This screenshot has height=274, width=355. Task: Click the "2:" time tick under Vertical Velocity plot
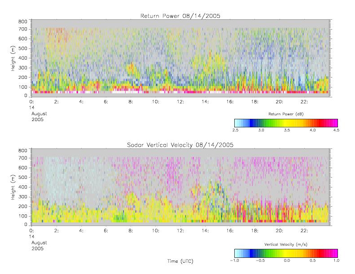[57, 231]
